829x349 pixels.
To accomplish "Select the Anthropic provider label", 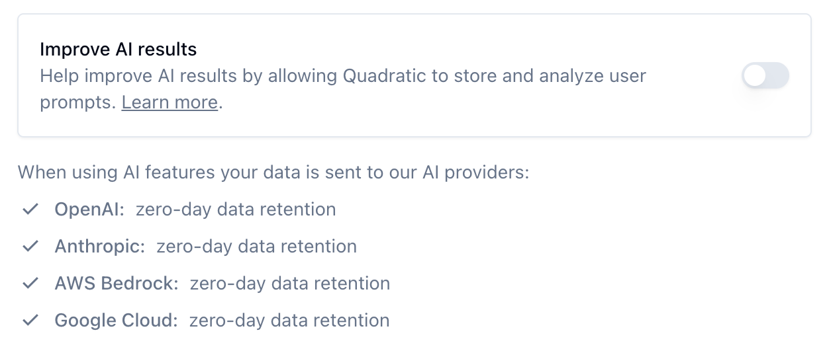I will pos(100,247).
